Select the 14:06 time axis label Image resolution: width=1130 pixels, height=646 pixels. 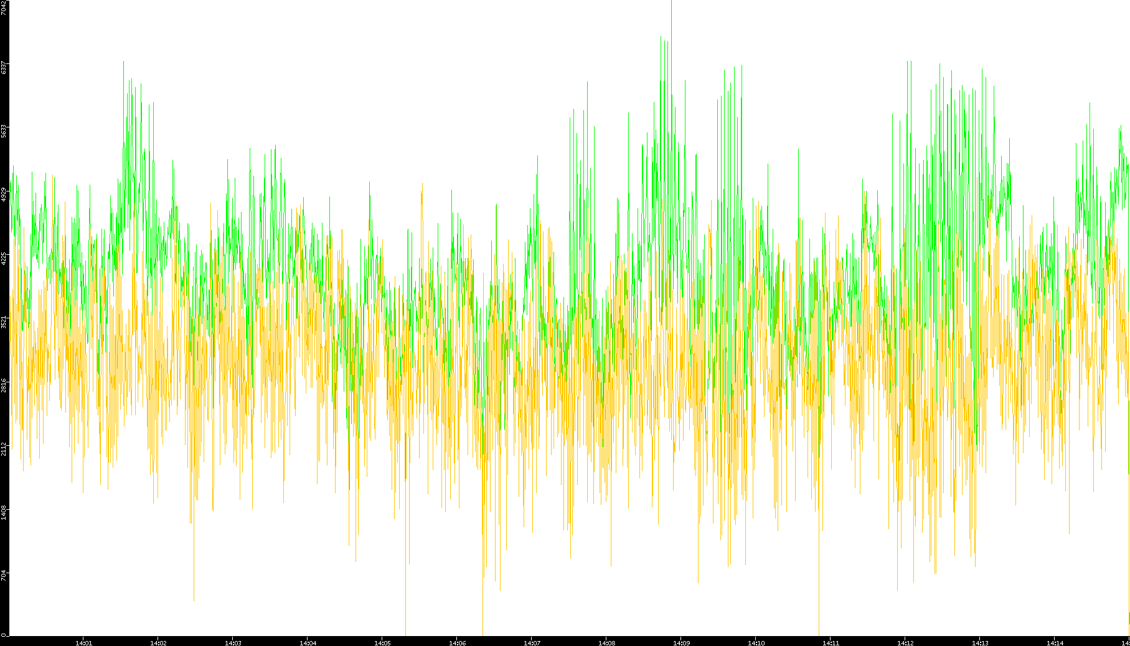[x=457, y=643]
